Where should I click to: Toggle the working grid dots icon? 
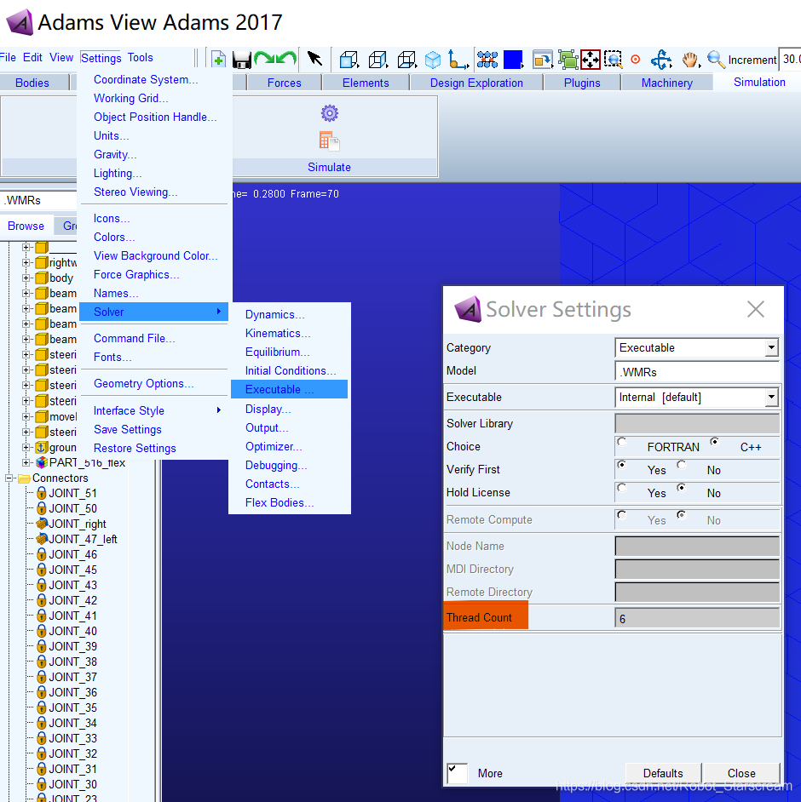click(487, 60)
